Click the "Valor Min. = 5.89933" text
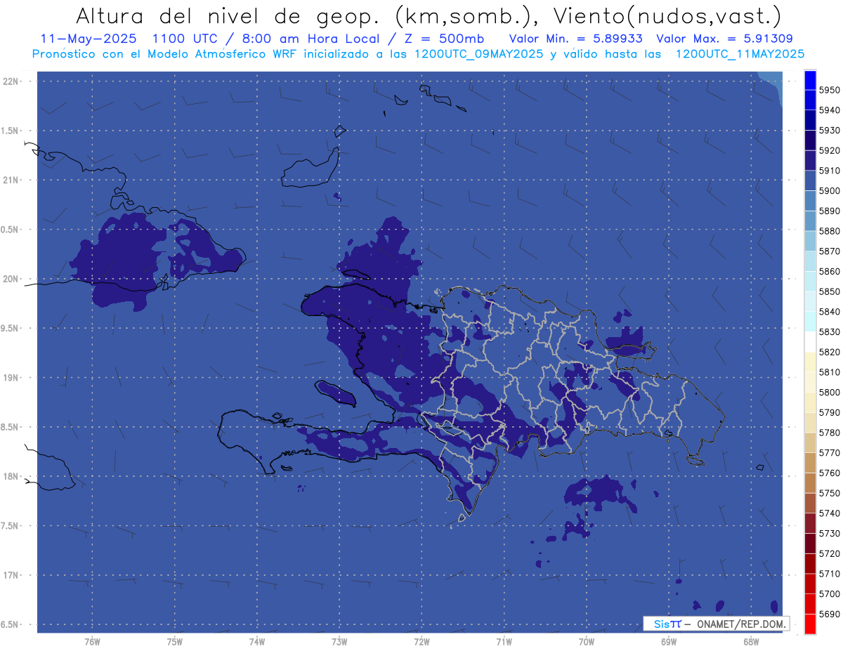Image resolution: width=843 pixels, height=651 pixels. click(576, 39)
